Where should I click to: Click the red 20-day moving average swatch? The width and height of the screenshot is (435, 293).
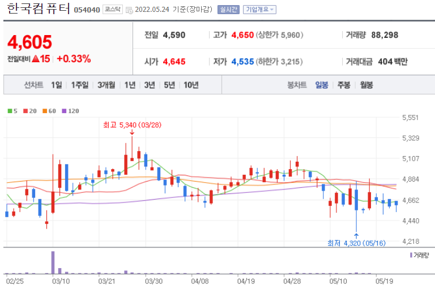[x=25, y=111]
